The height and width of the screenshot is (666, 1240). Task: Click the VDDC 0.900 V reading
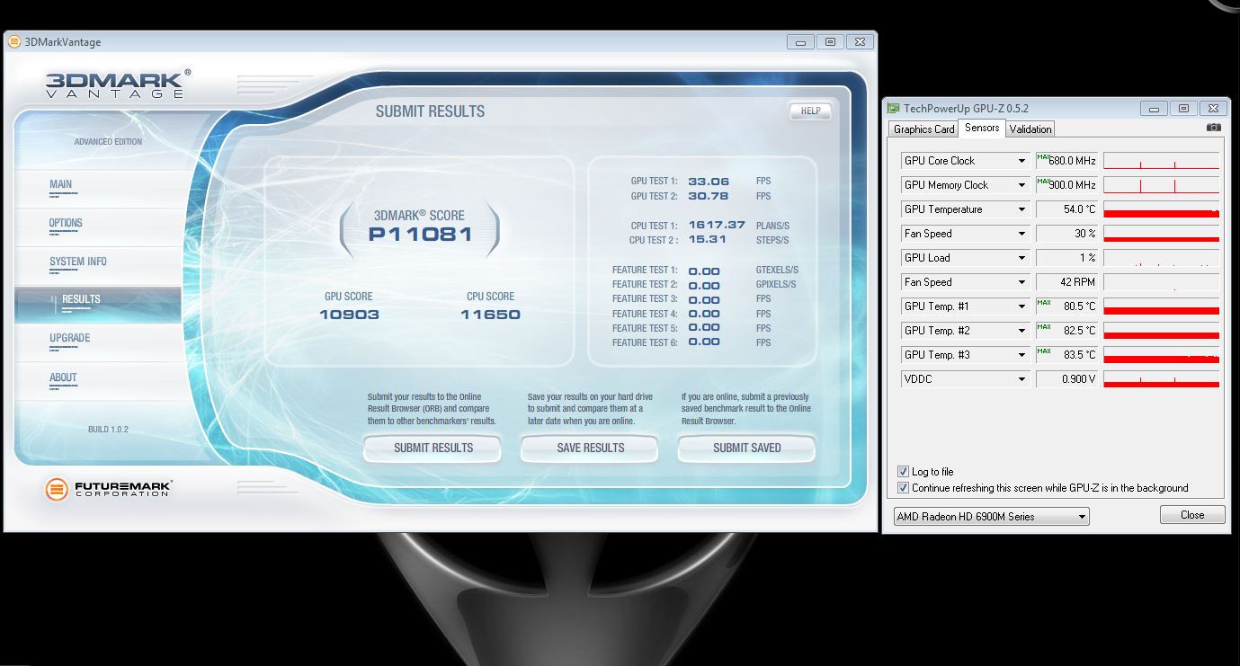point(1067,379)
